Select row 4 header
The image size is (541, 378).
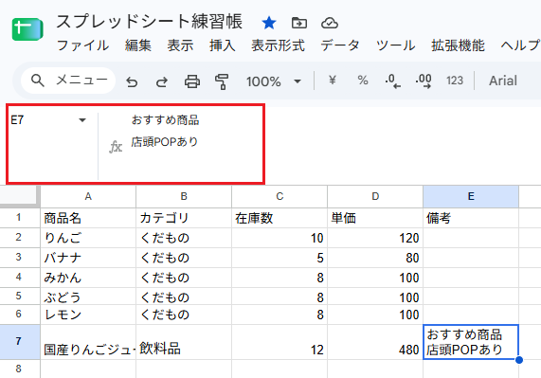[20, 278]
